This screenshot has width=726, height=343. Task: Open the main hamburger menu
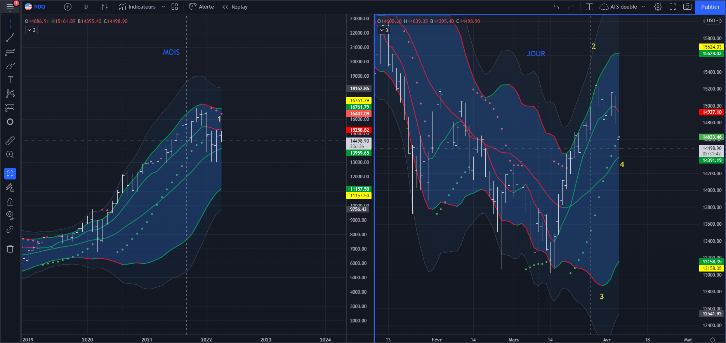pyautogui.click(x=10, y=7)
